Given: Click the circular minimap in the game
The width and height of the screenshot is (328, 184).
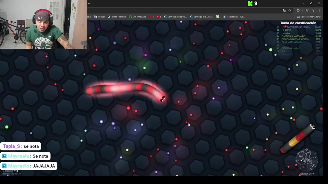Looking at the screenshot, I should [x=307, y=160].
